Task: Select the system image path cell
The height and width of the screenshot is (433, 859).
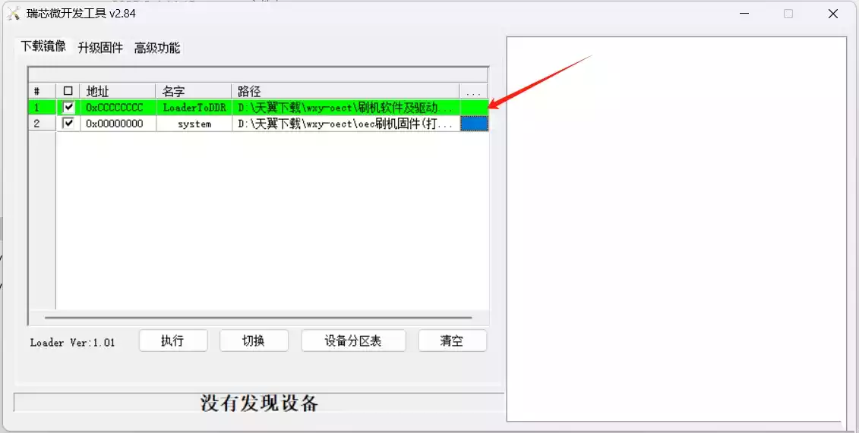Action: [346, 124]
